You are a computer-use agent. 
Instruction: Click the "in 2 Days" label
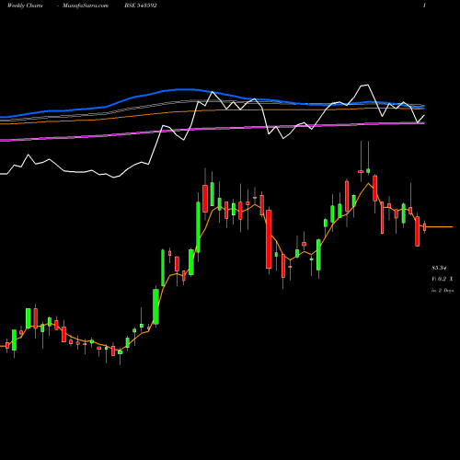(x=443, y=290)
